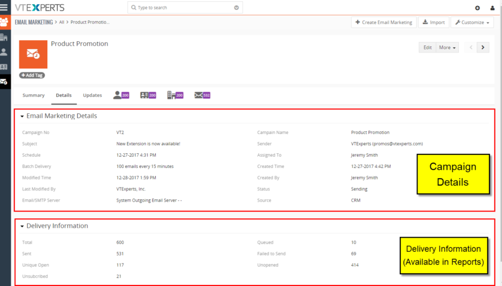502x286 pixels.
Task: Open the hamburger main menu
Action: (x=4, y=7)
